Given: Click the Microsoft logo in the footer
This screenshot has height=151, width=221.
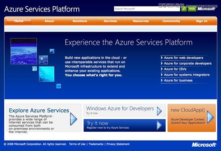Looking at the screenshot, I should point(204,145).
